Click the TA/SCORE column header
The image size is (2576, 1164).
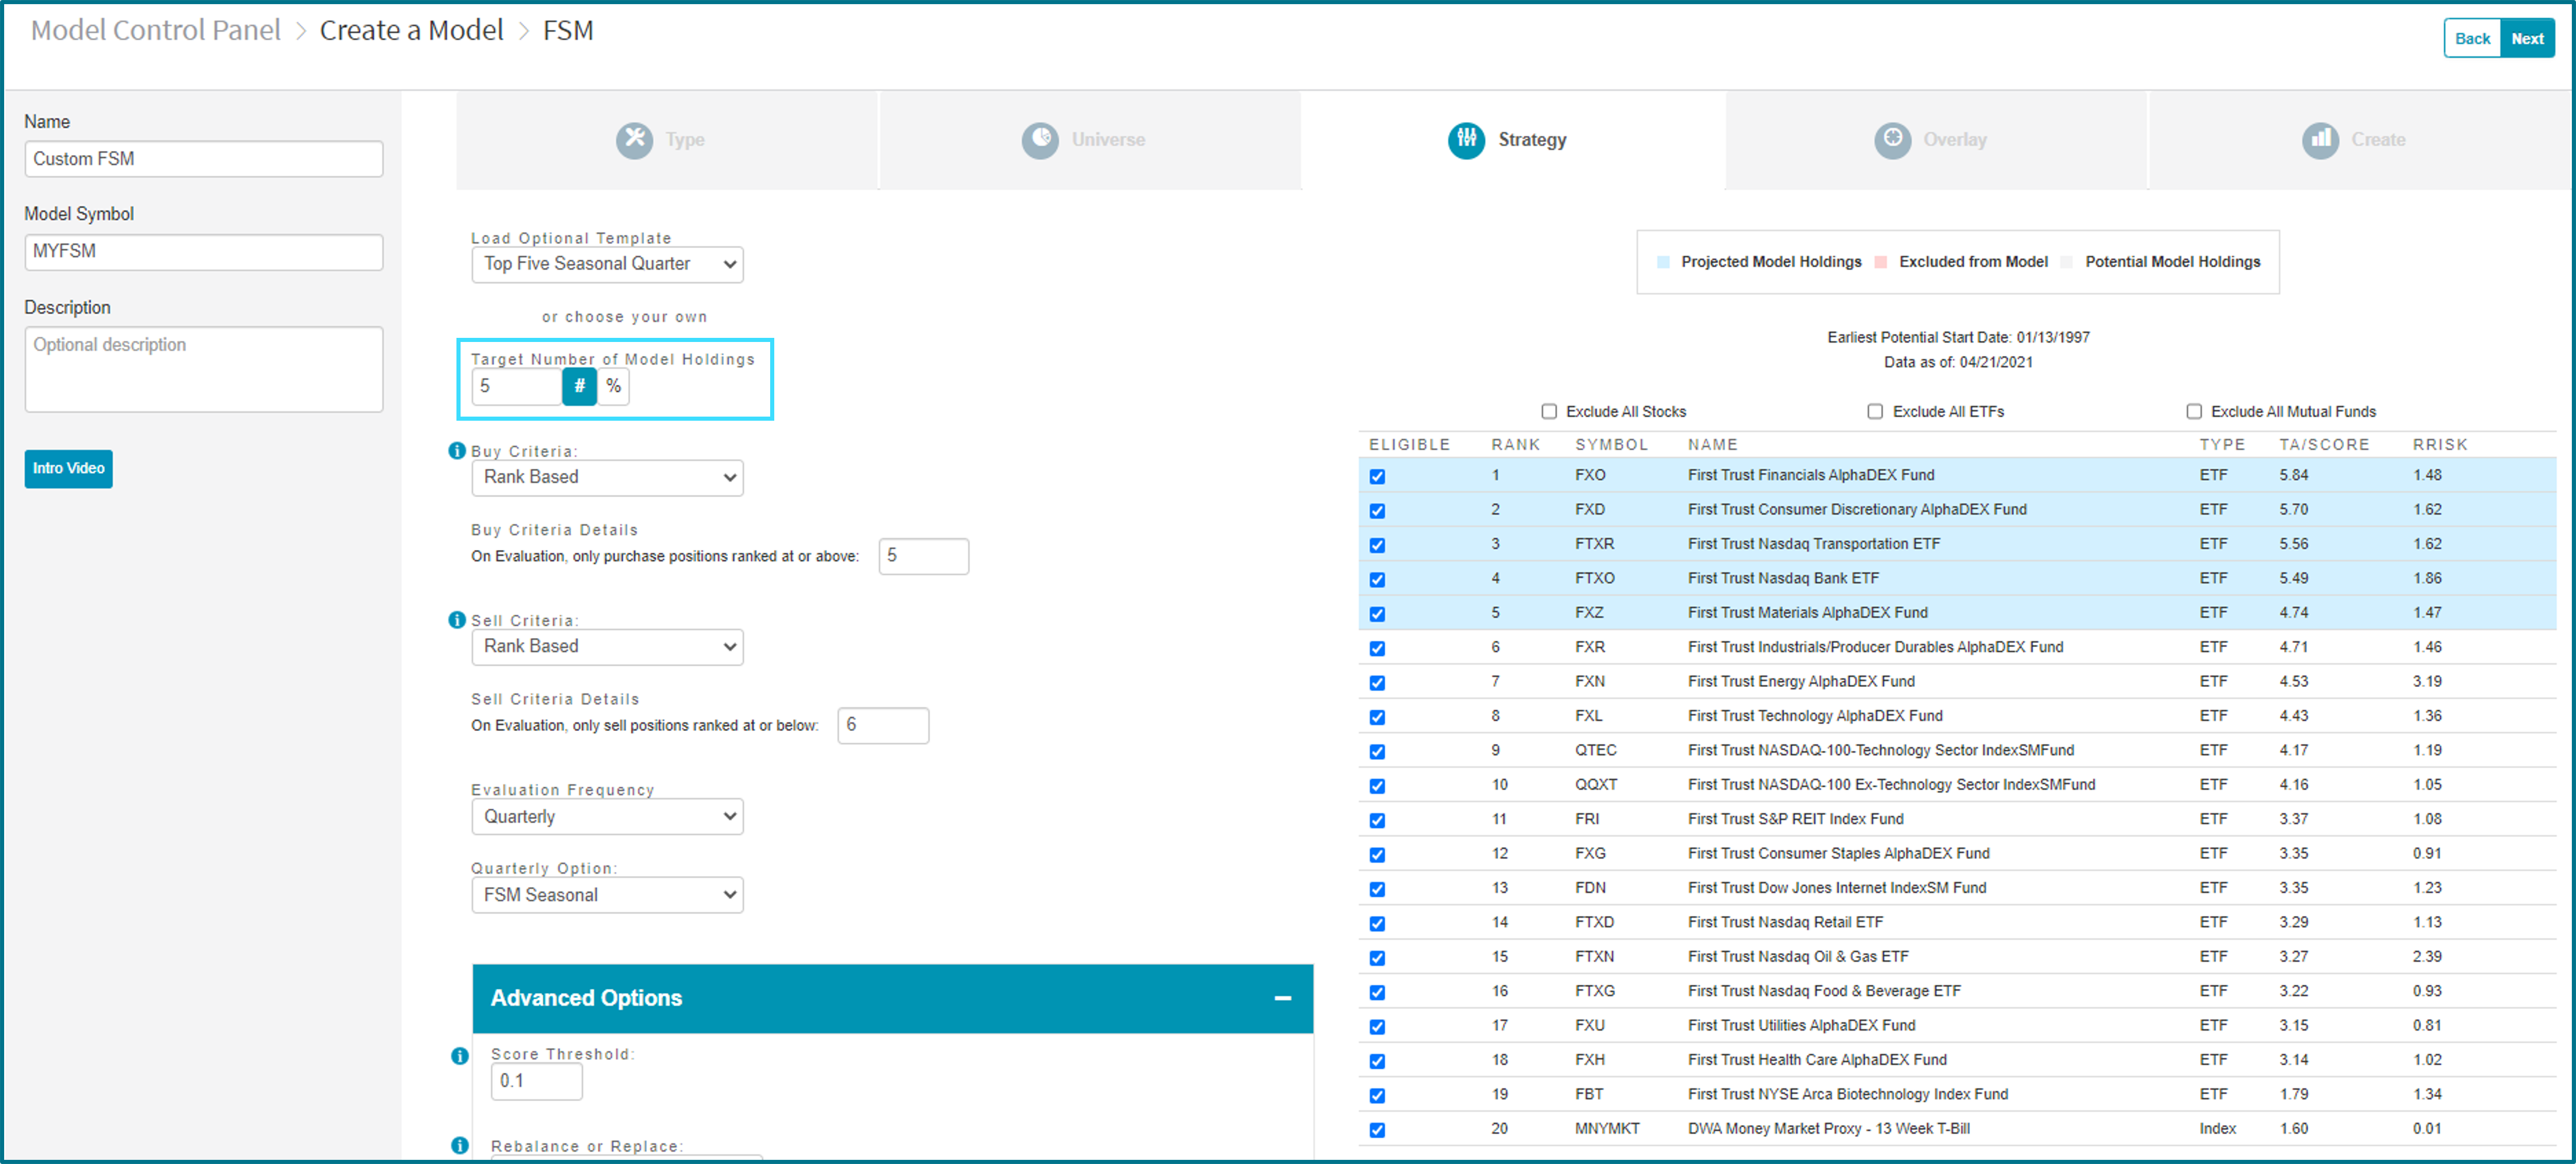[2324, 445]
